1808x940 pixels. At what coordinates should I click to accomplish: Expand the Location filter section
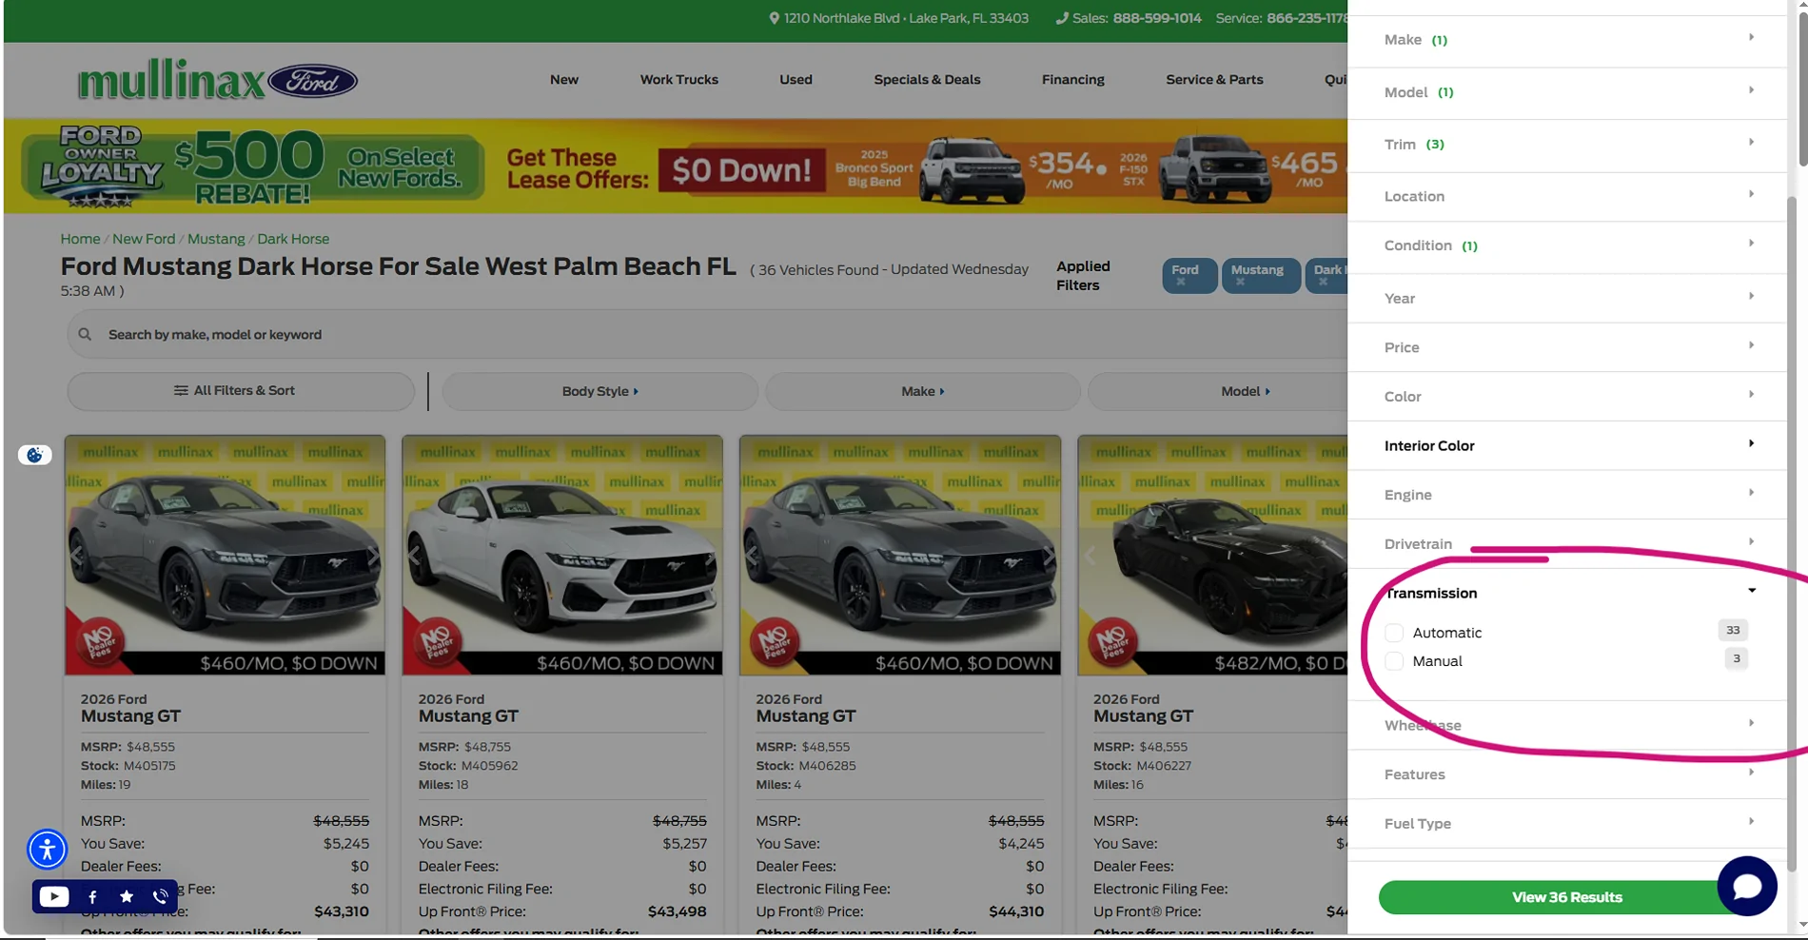coord(1566,196)
